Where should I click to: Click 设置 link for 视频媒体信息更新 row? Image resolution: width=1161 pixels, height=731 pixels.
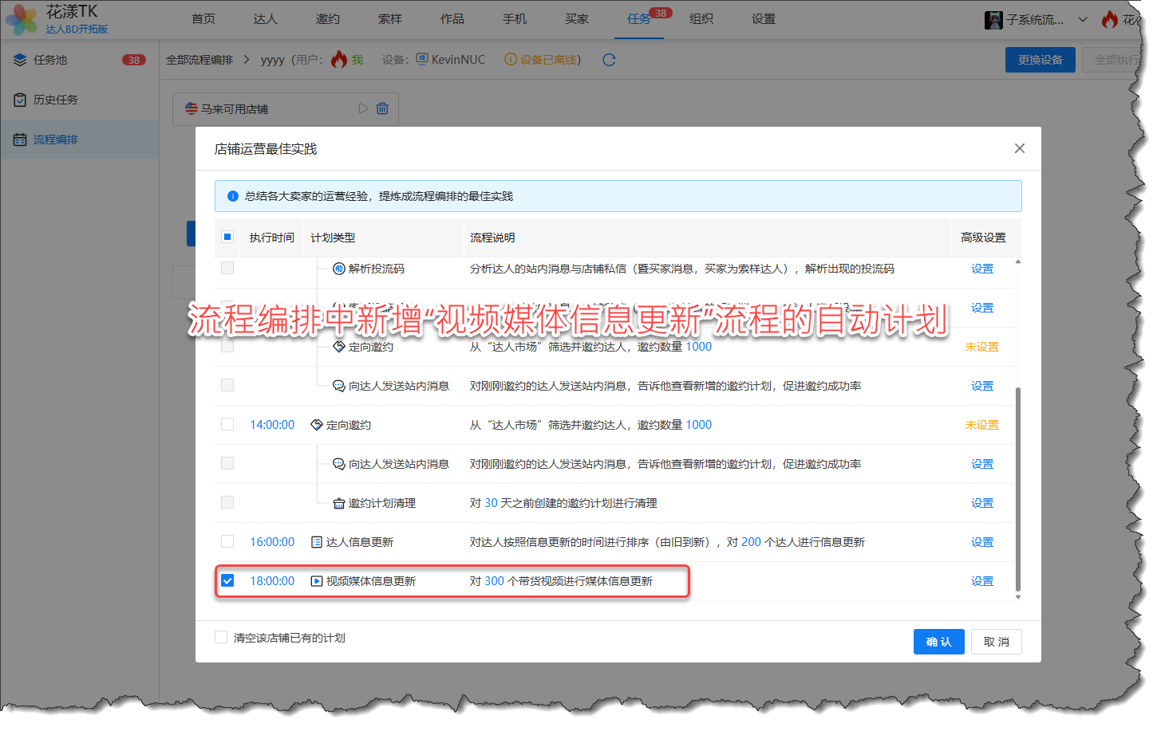(x=981, y=581)
